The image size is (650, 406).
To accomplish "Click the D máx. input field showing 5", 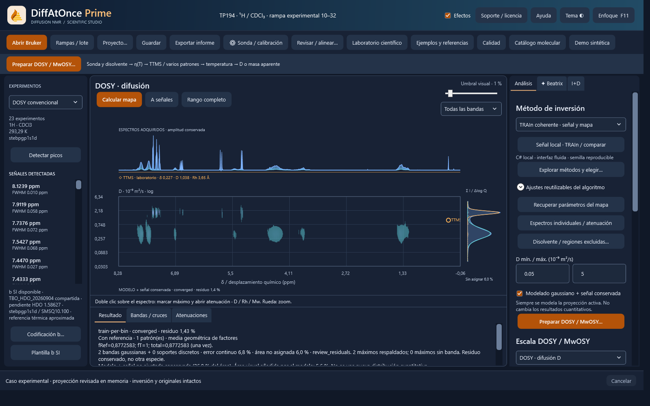I will (599, 274).
